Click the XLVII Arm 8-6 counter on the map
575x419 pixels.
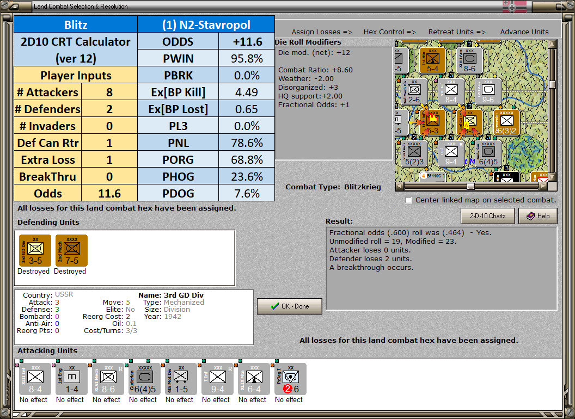click(x=470, y=60)
